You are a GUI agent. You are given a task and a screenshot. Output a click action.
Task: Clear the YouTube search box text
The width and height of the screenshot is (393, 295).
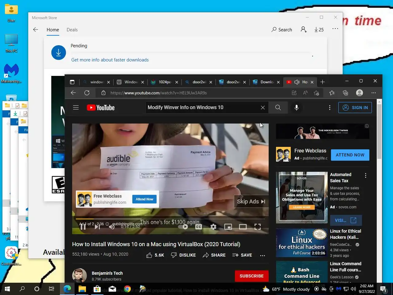click(263, 108)
